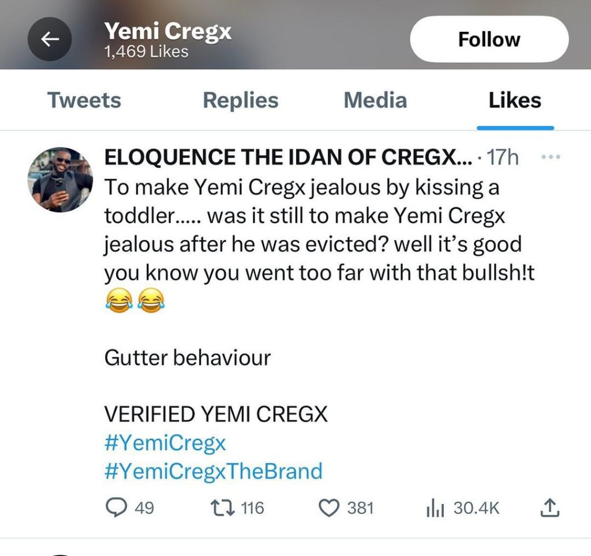Screen dimensions: 591x556
Task: Open the #YemiCregxTheBrand hashtag link
Action: 213,471
